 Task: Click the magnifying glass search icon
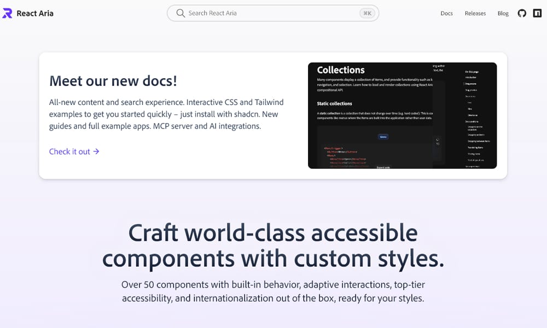point(181,13)
